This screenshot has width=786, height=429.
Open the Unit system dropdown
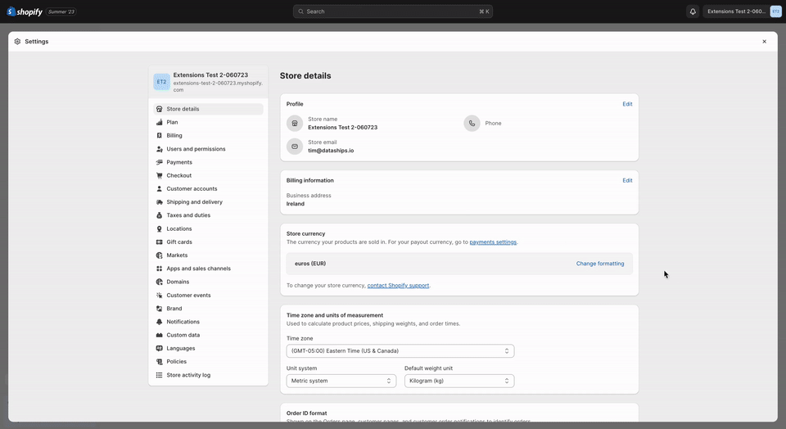[341, 381]
